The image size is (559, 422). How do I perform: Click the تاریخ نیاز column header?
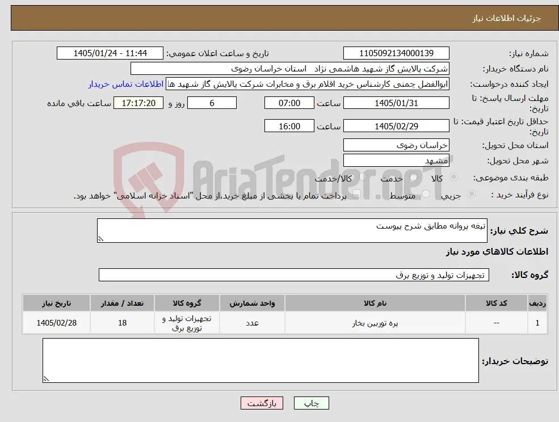coord(56,303)
